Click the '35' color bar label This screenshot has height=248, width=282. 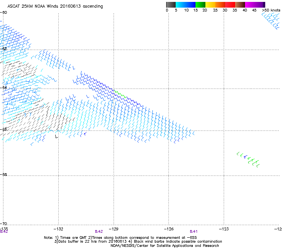(235, 10)
